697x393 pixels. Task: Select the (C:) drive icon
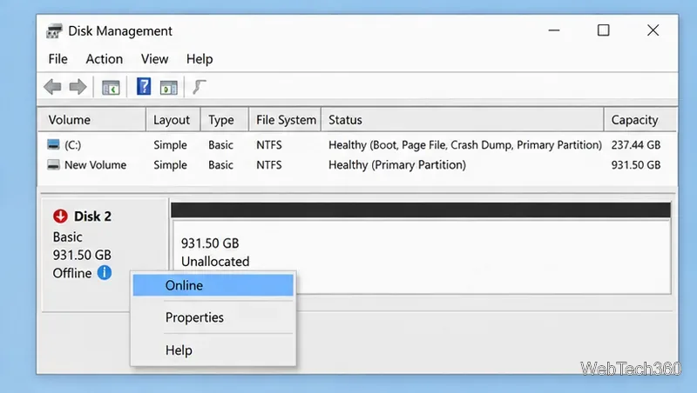click(x=53, y=144)
